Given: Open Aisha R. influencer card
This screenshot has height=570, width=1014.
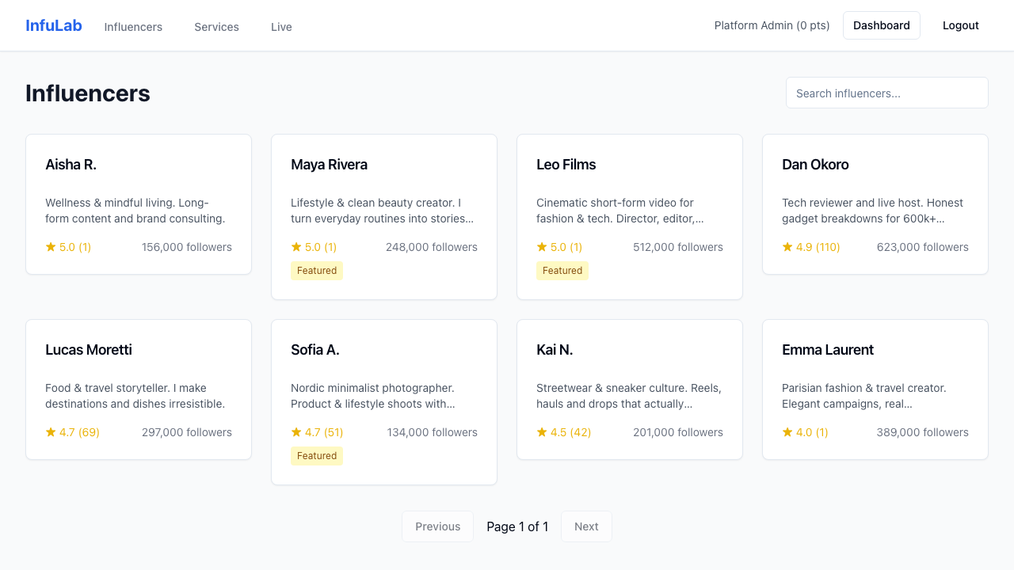Looking at the screenshot, I should coord(139,204).
